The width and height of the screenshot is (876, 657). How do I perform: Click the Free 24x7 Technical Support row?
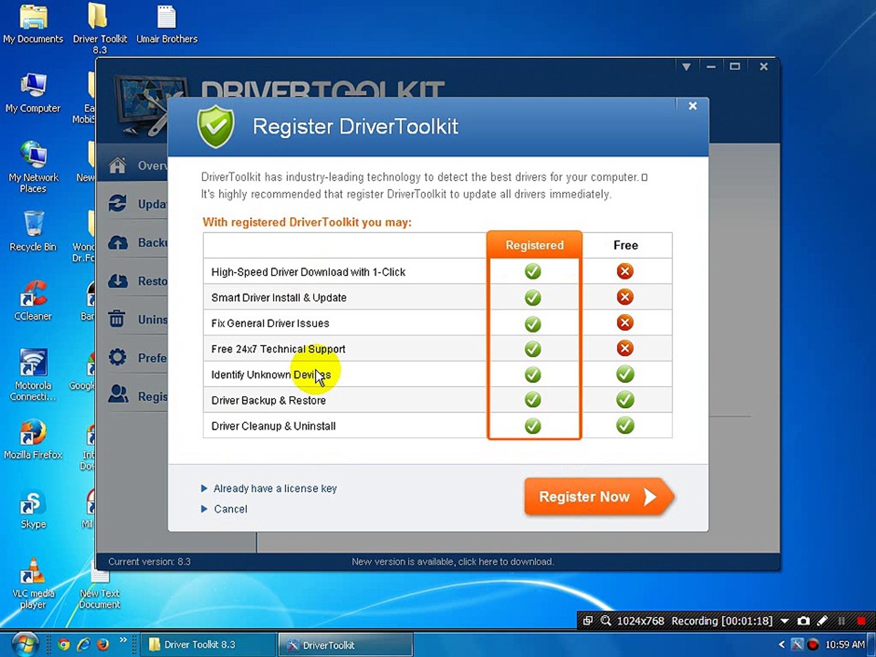pyautogui.click(x=437, y=349)
